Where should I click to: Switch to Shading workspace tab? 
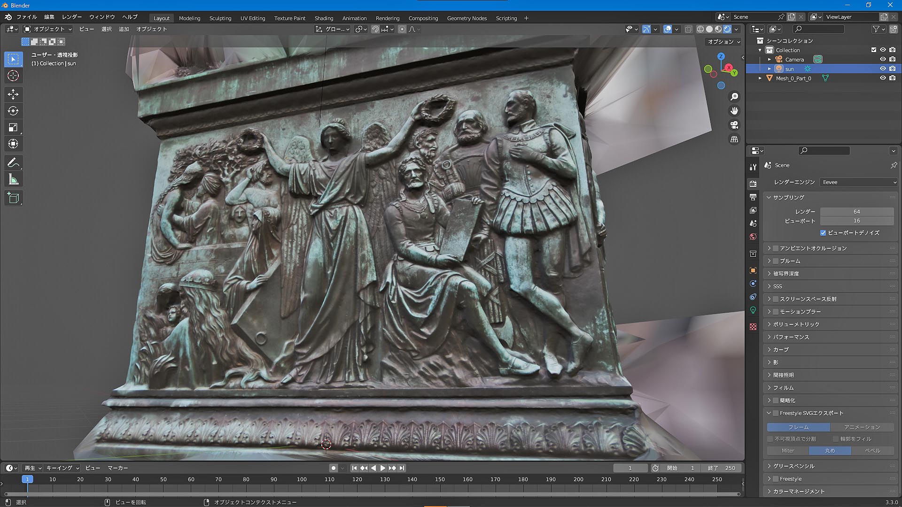coord(324,18)
